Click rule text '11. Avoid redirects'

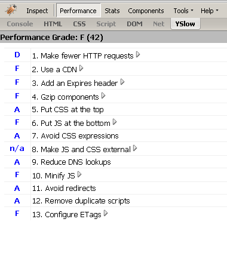pyautogui.click(x=64, y=189)
